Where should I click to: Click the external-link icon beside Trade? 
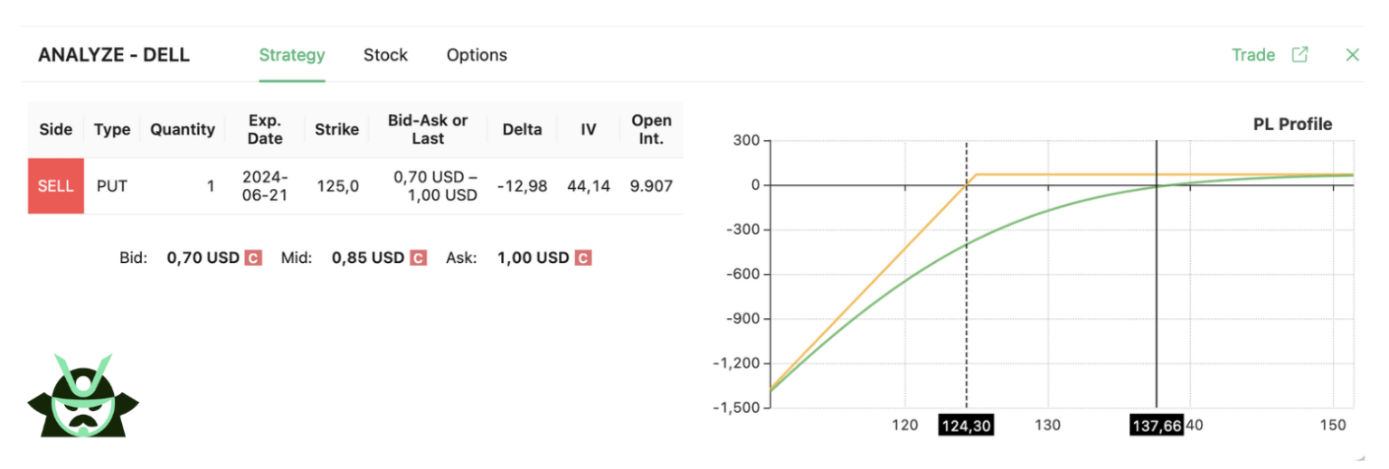pyautogui.click(x=1299, y=54)
